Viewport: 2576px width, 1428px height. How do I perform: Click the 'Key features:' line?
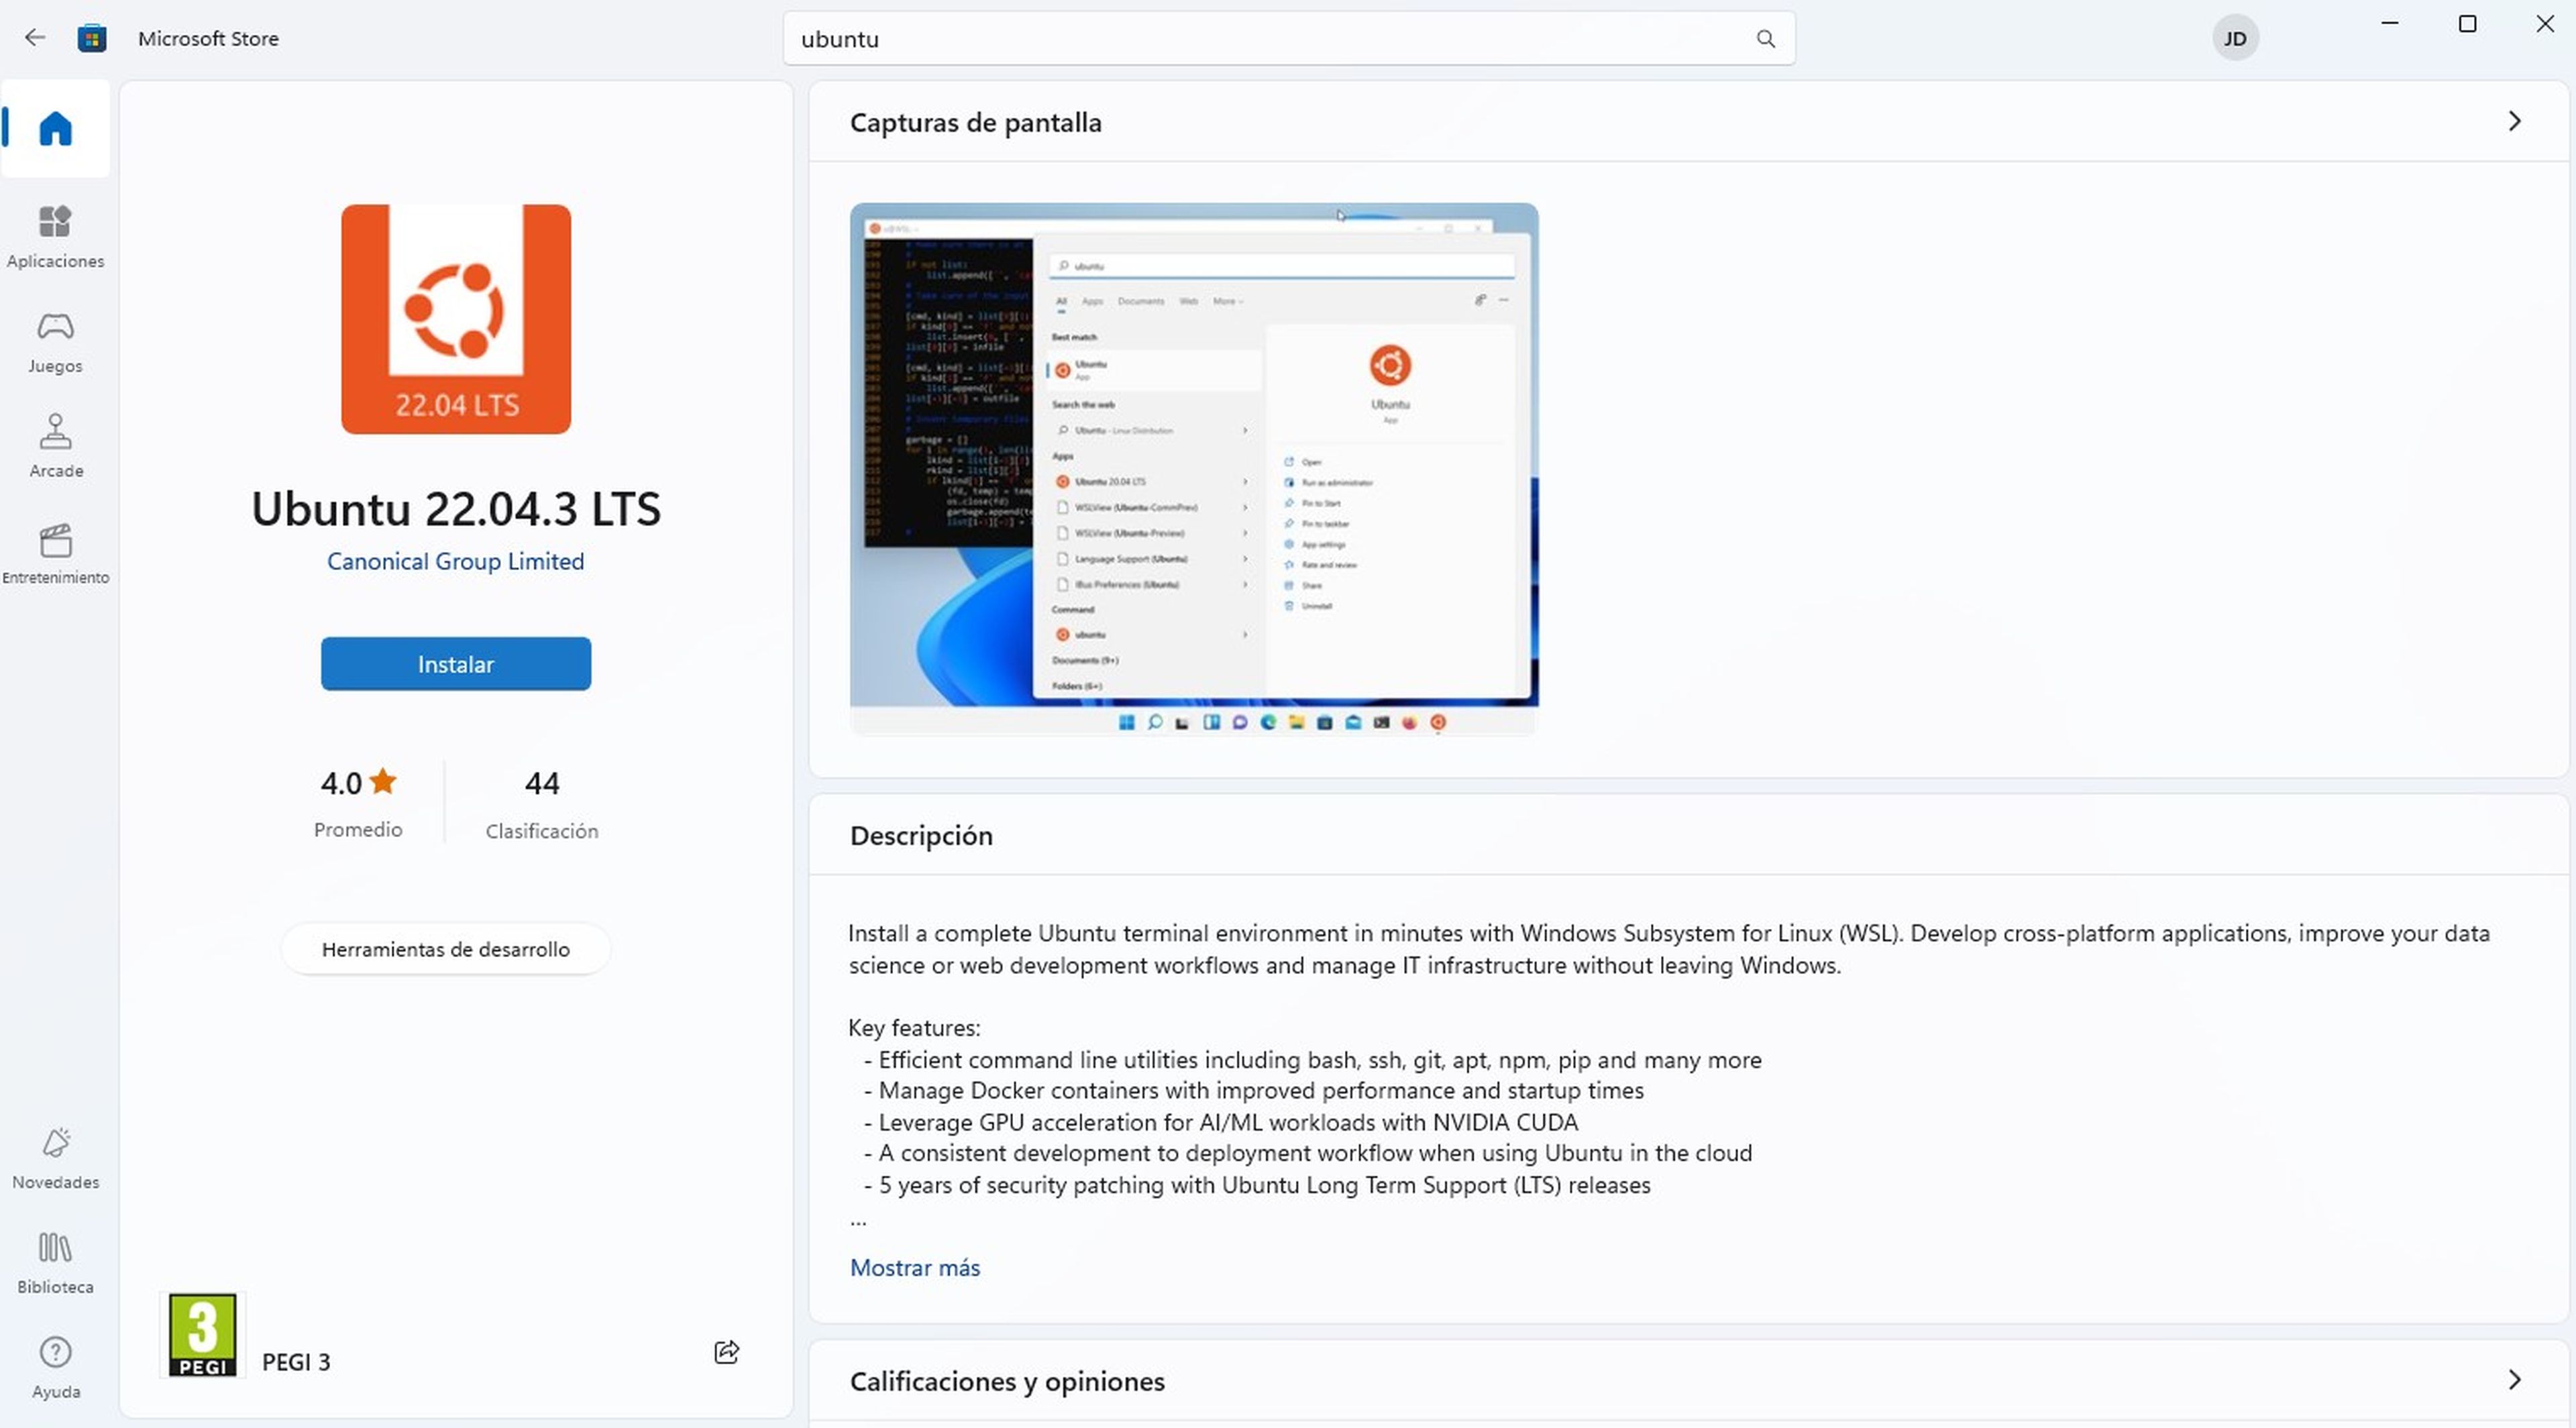pyautogui.click(x=914, y=1027)
